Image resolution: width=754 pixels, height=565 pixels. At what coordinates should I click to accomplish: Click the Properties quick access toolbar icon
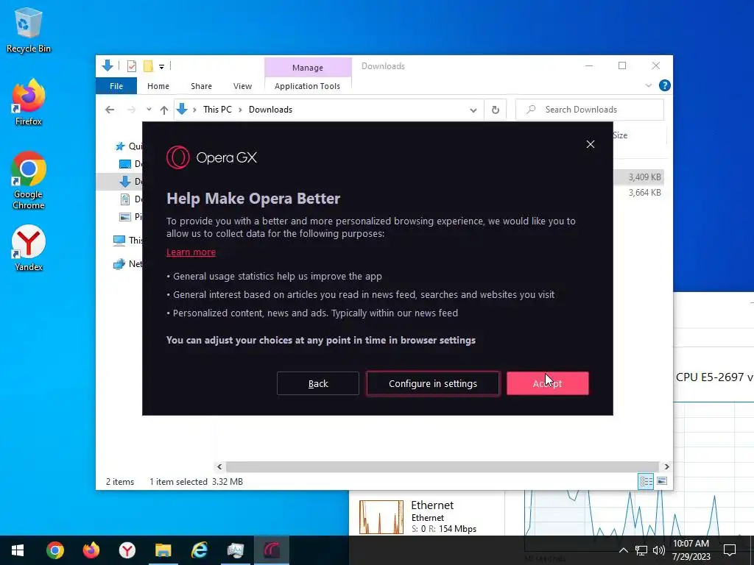(x=131, y=66)
